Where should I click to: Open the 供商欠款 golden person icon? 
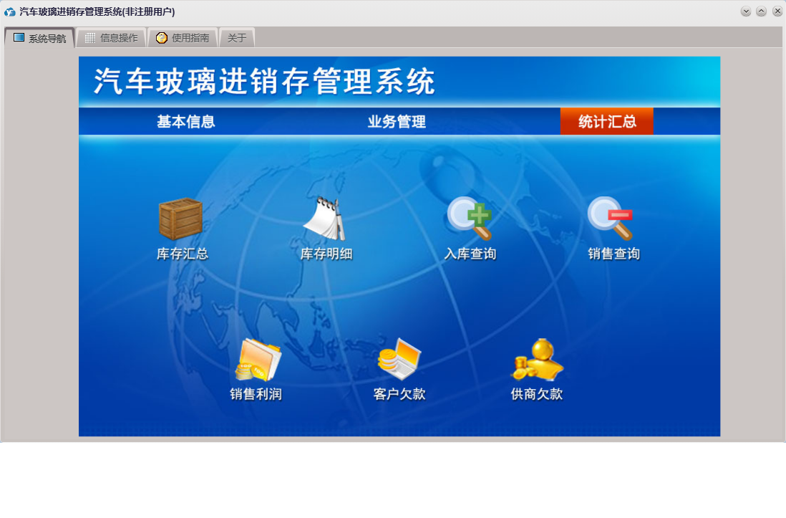coord(538,359)
